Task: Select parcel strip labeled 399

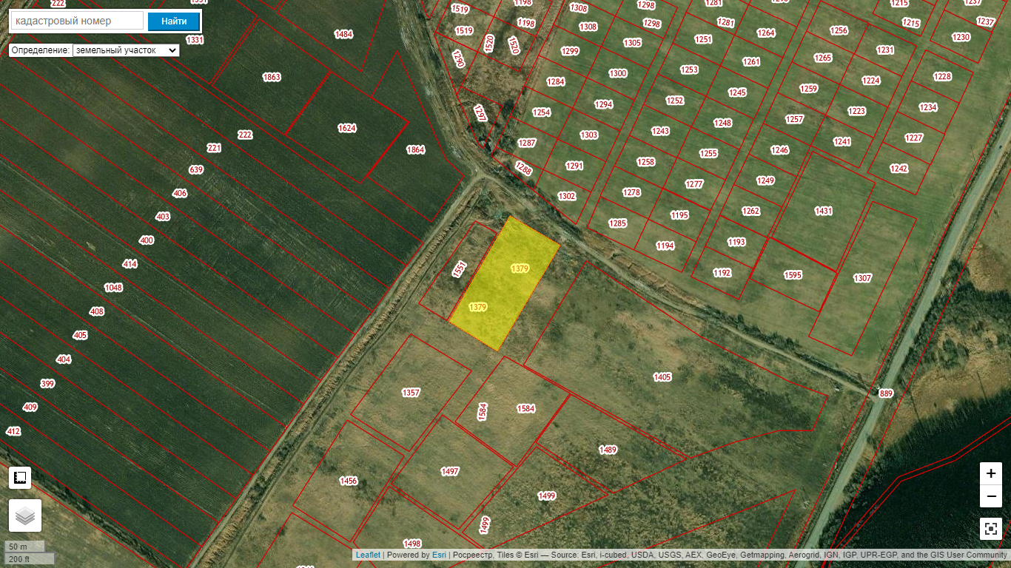Action: click(47, 383)
